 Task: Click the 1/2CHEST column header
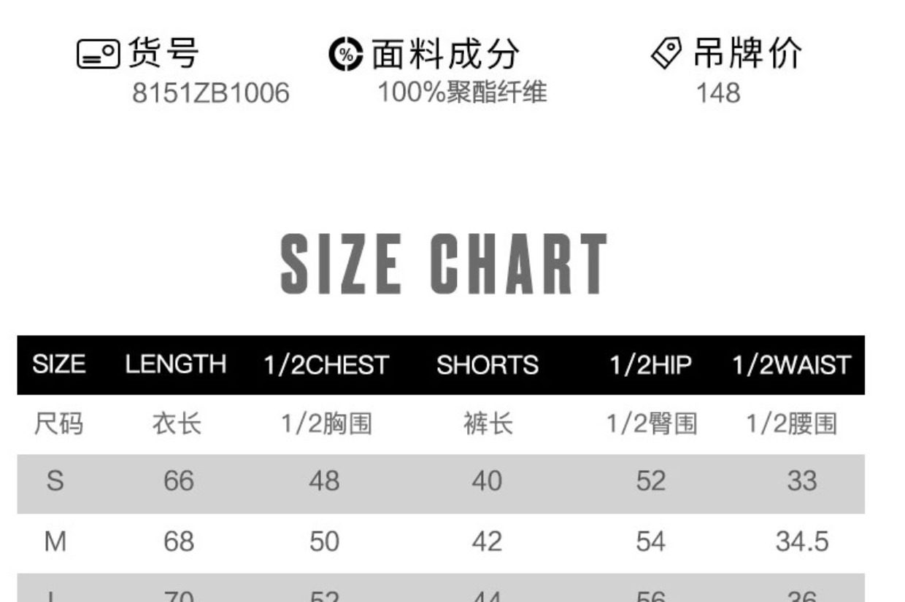click(x=326, y=364)
